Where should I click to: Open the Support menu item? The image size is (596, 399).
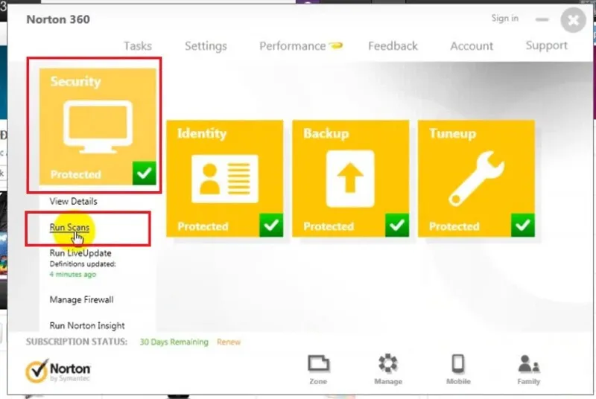coord(547,45)
